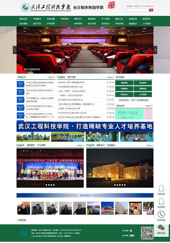Screen dimensions: 170x243
Task: Click the mint 机电一体化 major tile
Action: (x=129, y=114)
